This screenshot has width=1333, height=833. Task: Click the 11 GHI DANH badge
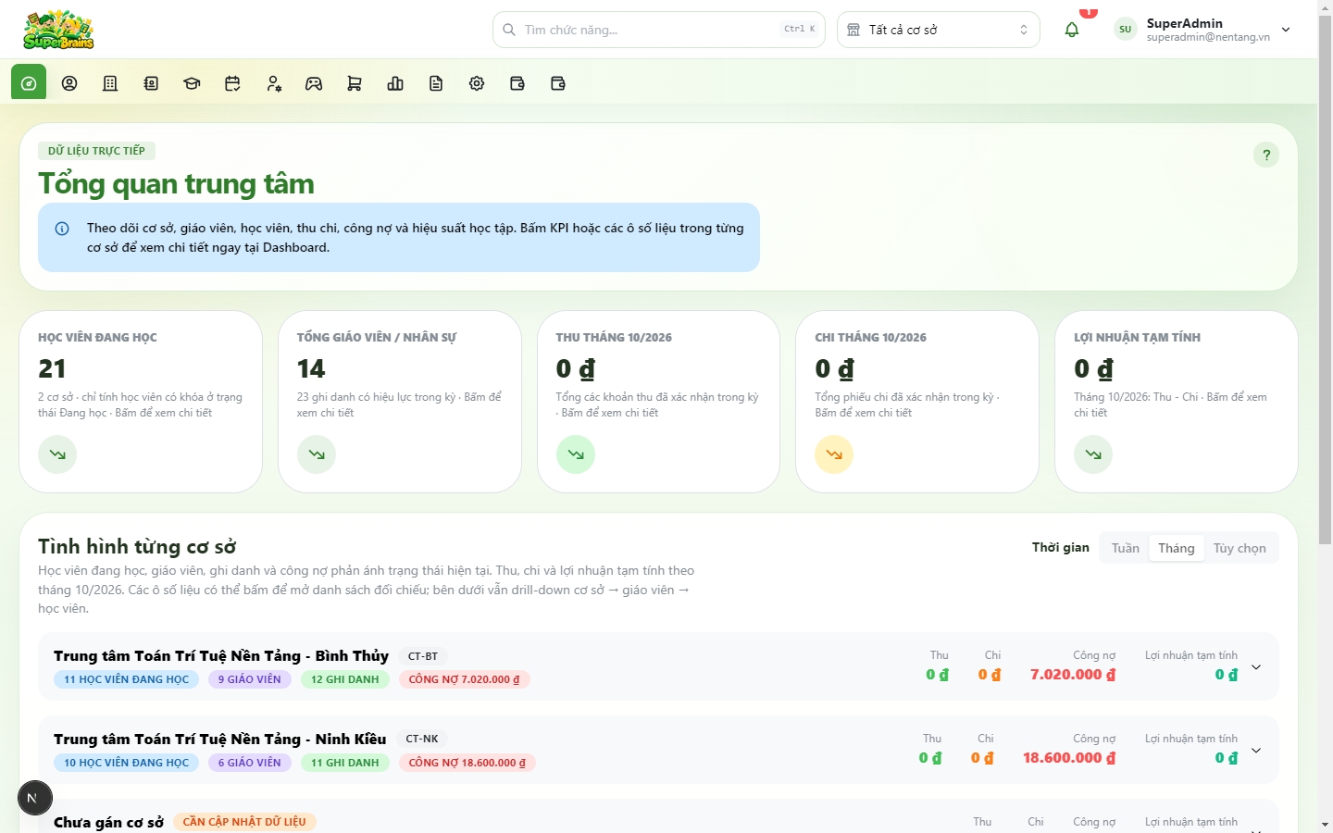tap(345, 763)
